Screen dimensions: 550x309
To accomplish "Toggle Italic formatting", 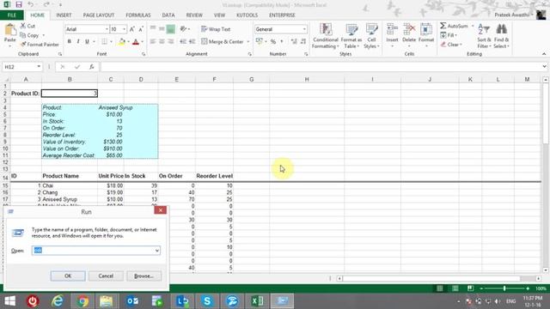I will (78, 42).
